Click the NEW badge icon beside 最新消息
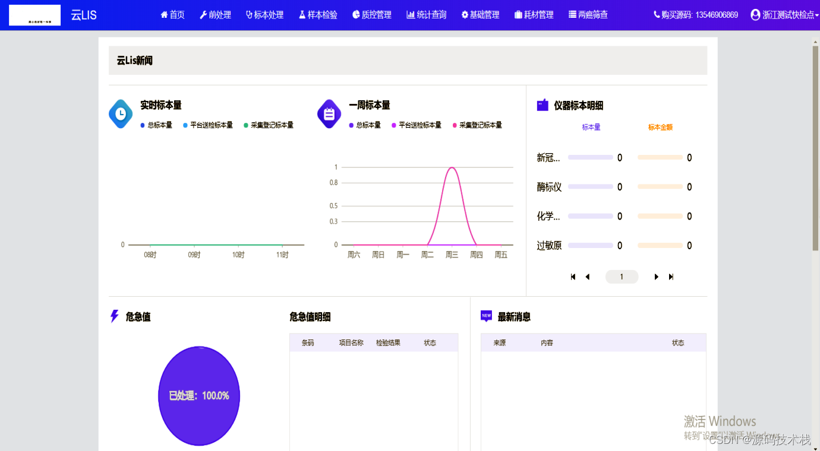The image size is (820, 451). [486, 316]
